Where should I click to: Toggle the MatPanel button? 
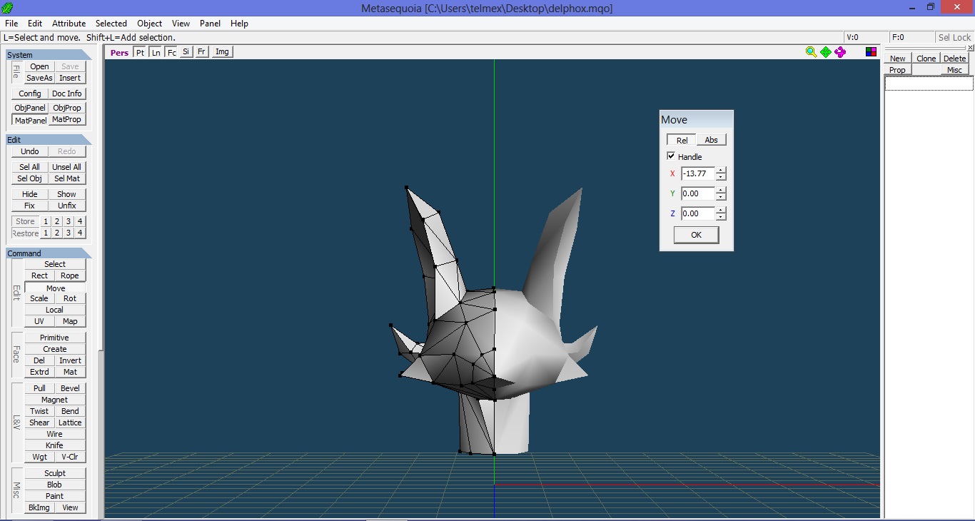coord(30,120)
